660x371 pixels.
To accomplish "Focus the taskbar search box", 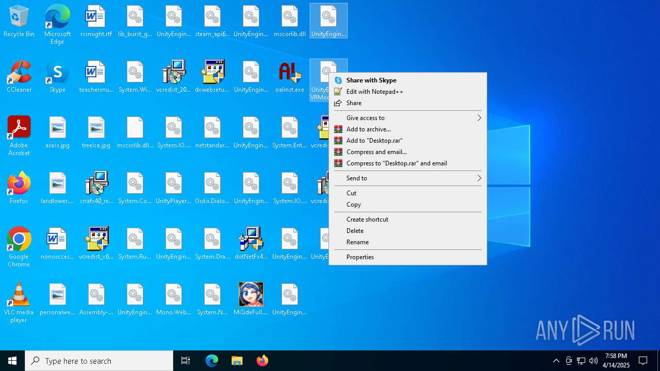I will [x=99, y=361].
